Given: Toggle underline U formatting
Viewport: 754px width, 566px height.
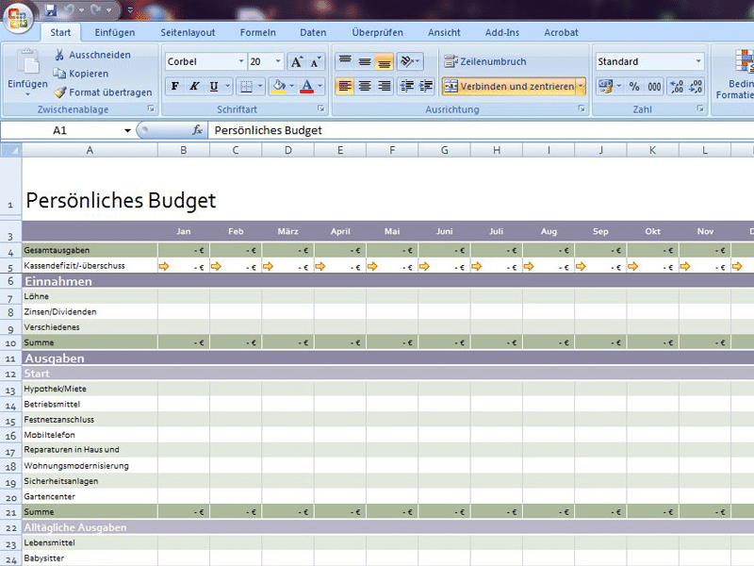Looking at the screenshot, I should pos(214,86).
